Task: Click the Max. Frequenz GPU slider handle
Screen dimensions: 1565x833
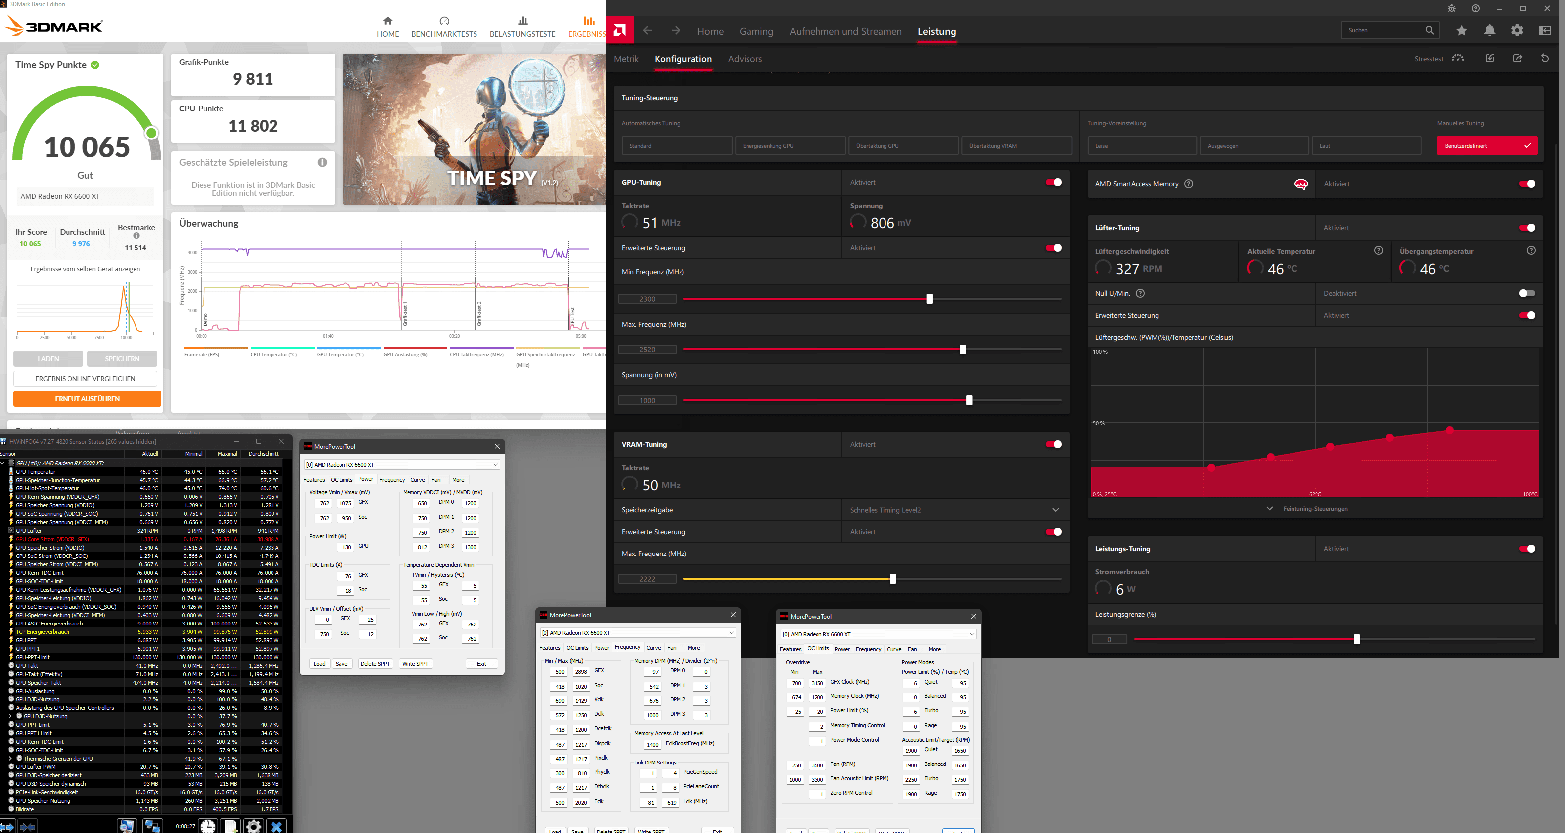Action: pos(962,350)
